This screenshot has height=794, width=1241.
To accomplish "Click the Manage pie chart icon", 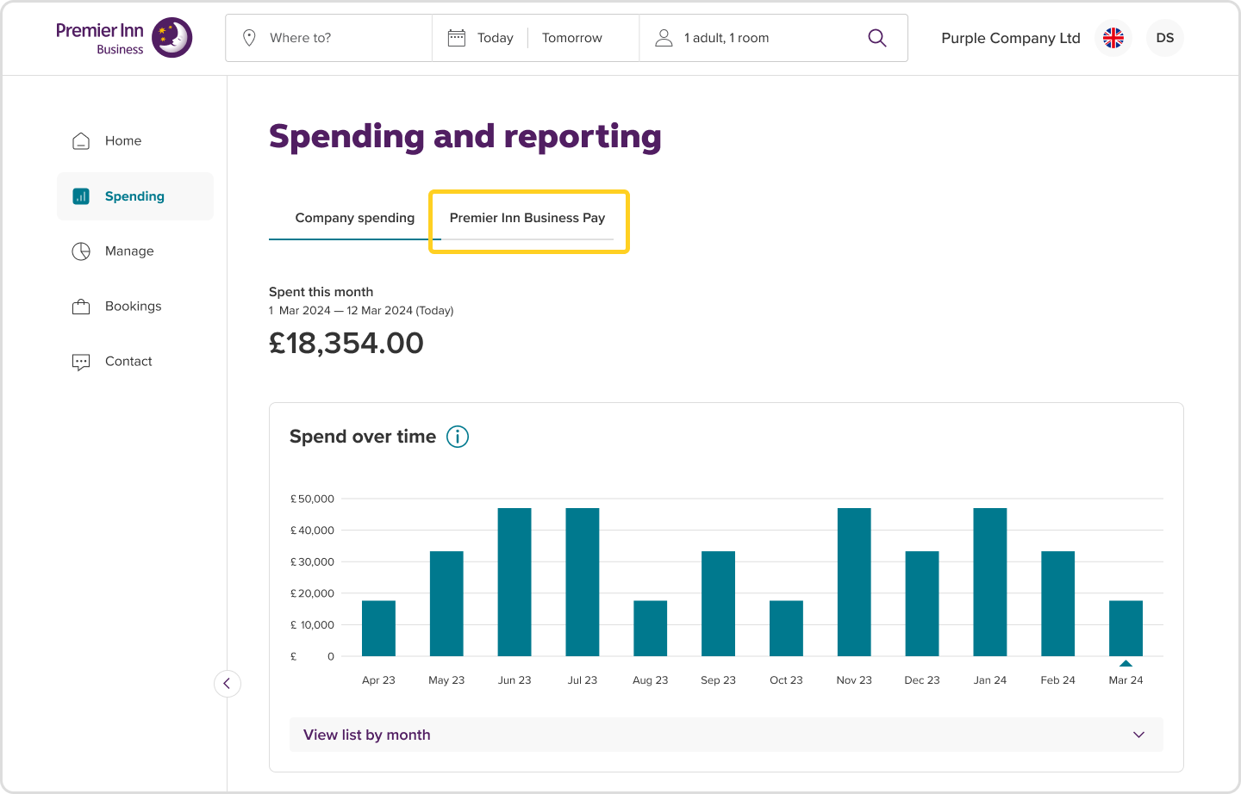I will click(x=81, y=251).
